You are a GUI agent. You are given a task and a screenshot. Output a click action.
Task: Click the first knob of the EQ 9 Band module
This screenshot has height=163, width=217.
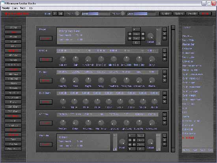click(x=63, y=101)
